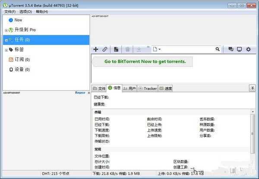
Task: Open the search provider dropdown
Action: [157, 49]
